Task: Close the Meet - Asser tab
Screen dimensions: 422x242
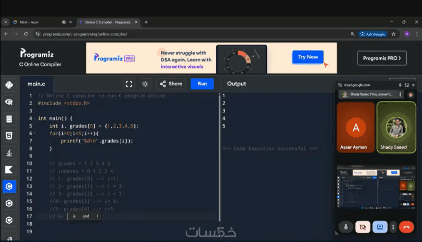Action: click(x=71, y=22)
